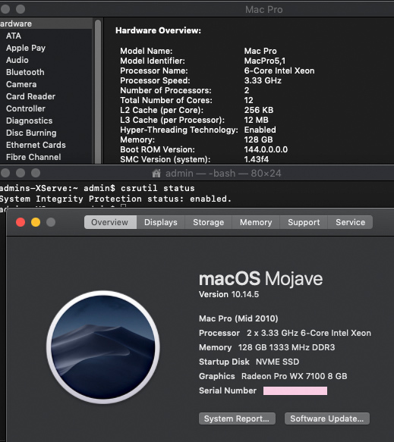This screenshot has height=442, width=394.
Task: Select Diagnostics in the sidebar
Action: click(x=29, y=121)
